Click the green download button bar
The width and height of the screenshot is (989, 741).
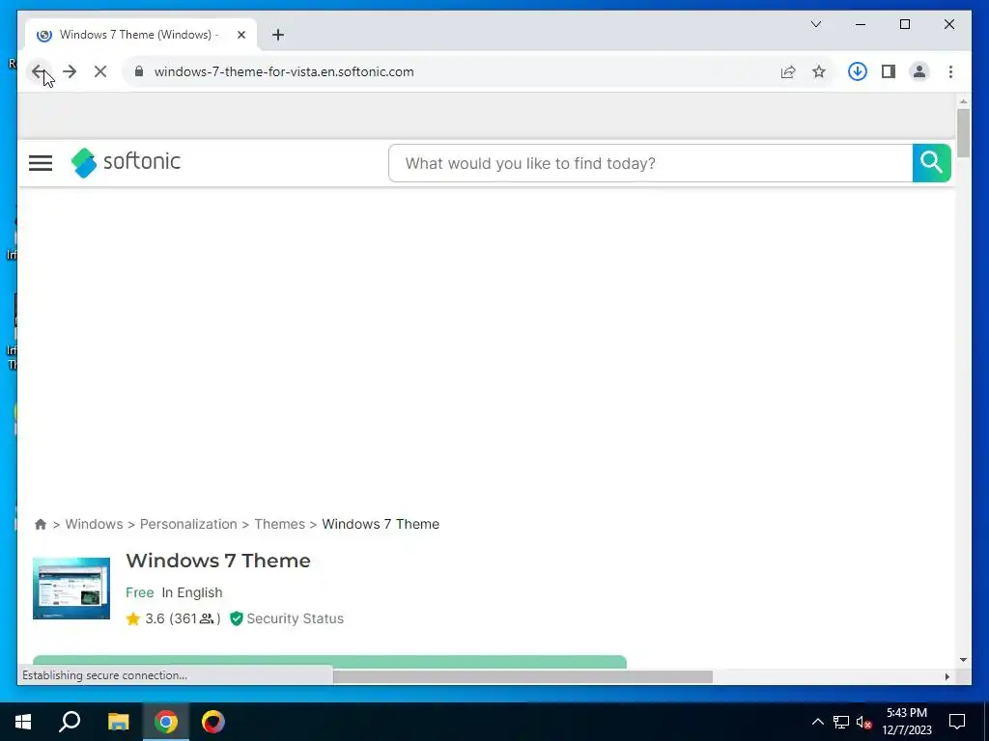pos(329,662)
